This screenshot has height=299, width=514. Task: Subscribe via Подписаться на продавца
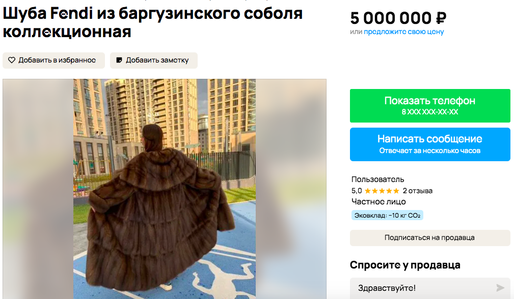click(430, 238)
